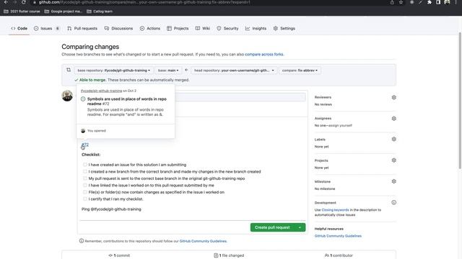Open the Assignees gear icon

[393, 118]
